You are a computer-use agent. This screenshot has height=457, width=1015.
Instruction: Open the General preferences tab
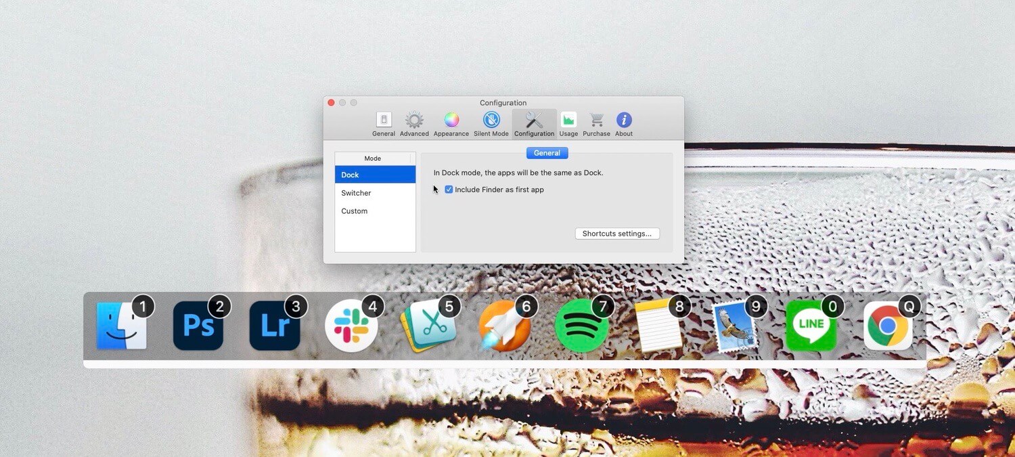point(384,125)
